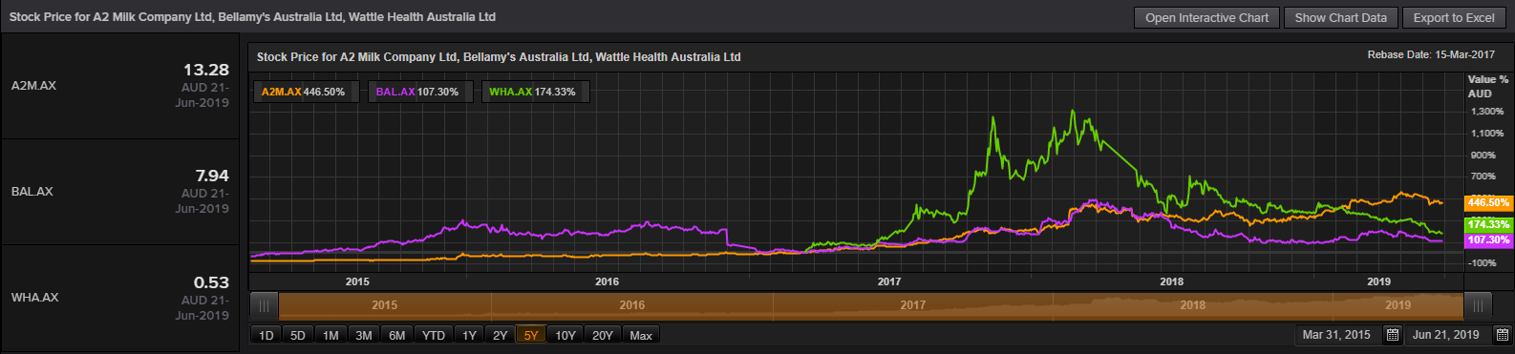Select the 1M time range
Image resolution: width=1515 pixels, height=354 pixels.
331,335
